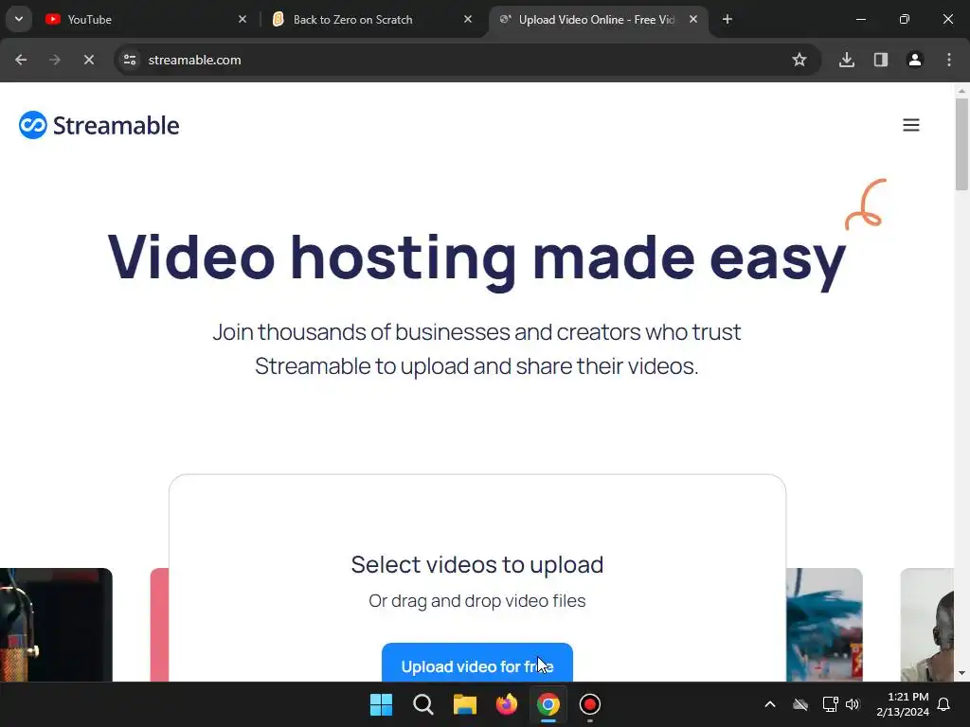Toggle the Chrome side panel
This screenshot has width=970, height=727.
[x=881, y=60]
